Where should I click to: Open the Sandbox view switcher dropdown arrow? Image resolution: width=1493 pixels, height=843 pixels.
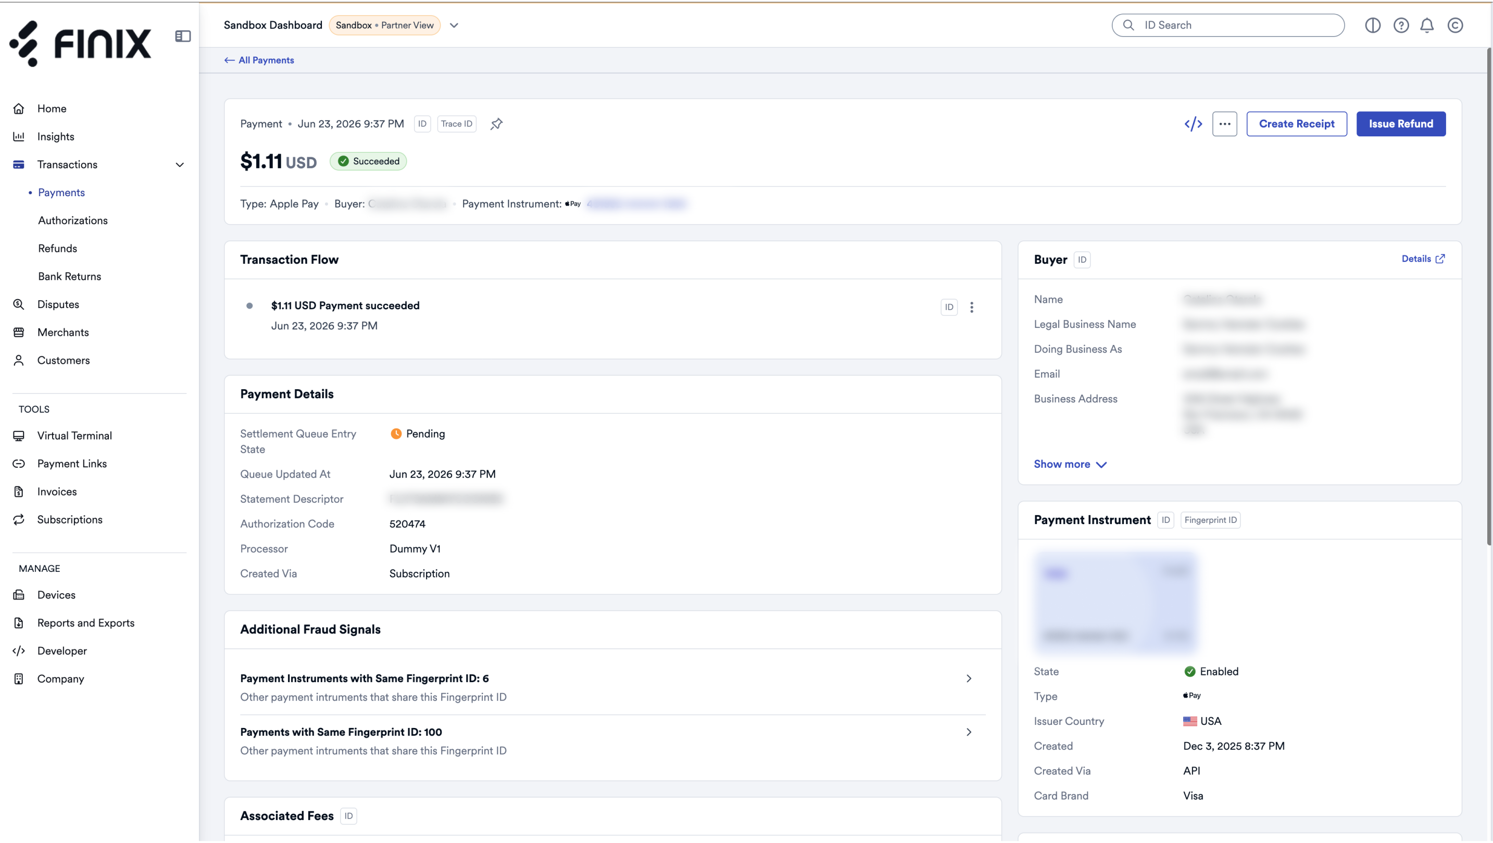[x=454, y=25]
